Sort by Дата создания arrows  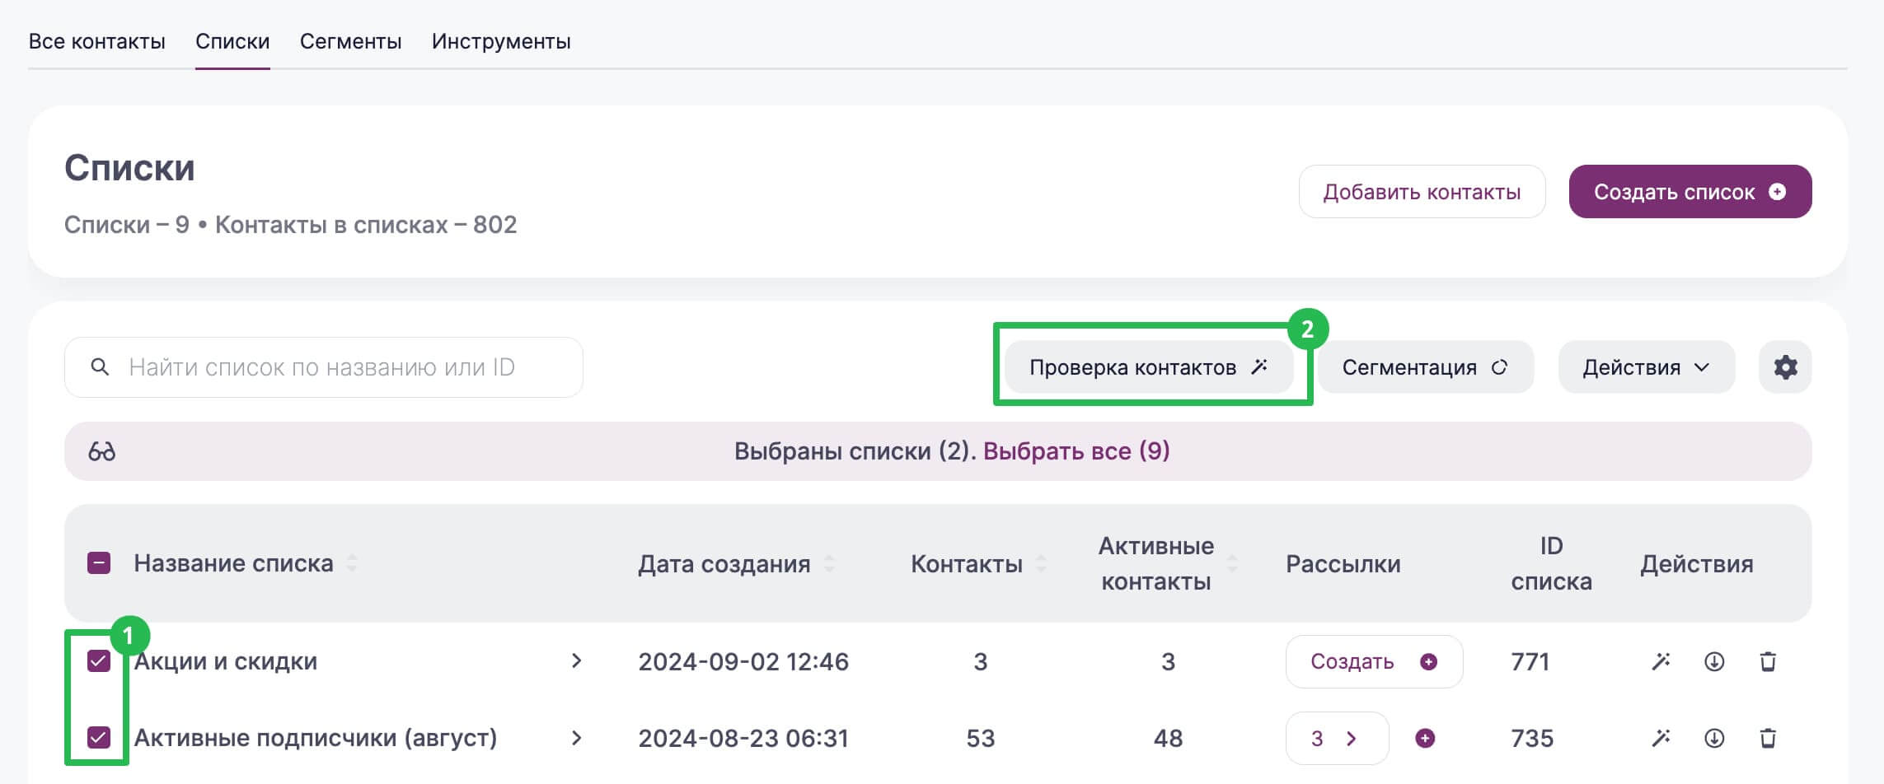(829, 563)
